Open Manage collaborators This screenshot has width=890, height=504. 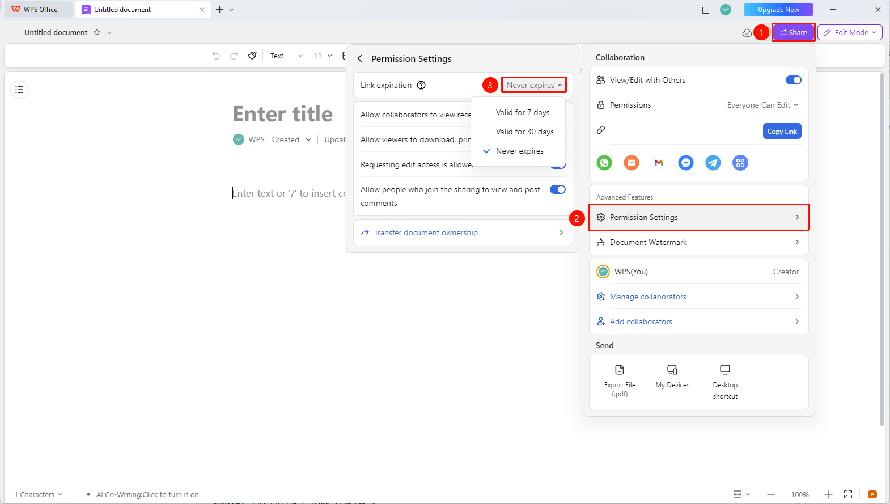pyautogui.click(x=699, y=297)
